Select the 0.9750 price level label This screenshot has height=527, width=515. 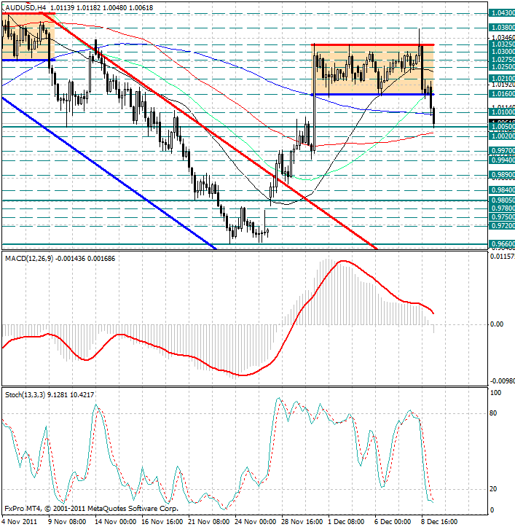coord(502,216)
